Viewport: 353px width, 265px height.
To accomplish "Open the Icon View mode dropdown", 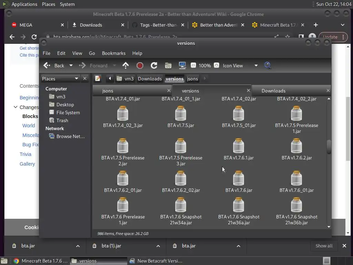I will click(x=256, y=66).
